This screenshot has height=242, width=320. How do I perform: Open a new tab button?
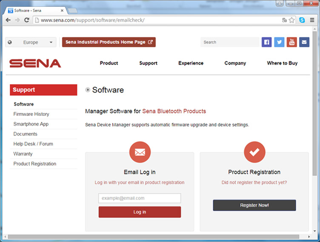[x=73, y=11]
